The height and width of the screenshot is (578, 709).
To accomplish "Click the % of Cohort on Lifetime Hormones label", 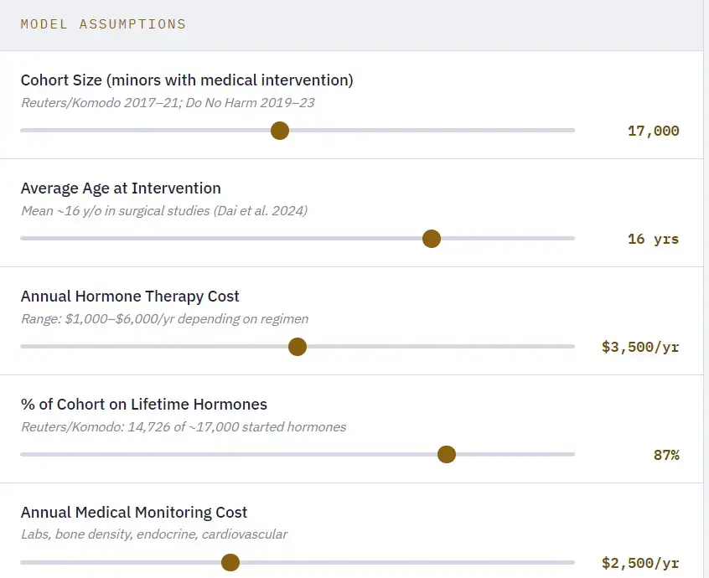I will pos(144,405).
